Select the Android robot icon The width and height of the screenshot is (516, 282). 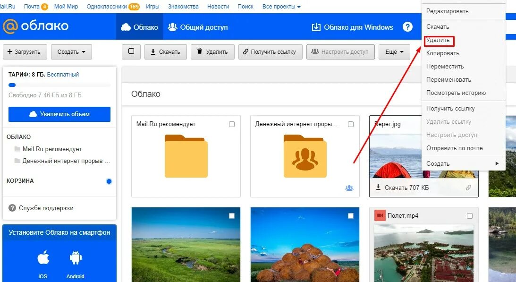point(76,257)
